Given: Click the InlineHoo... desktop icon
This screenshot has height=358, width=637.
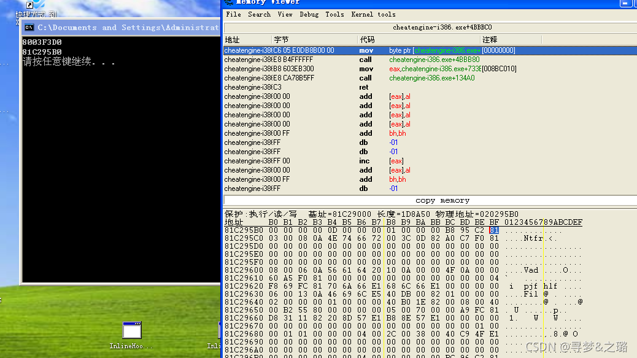Looking at the screenshot, I should coord(131,335).
